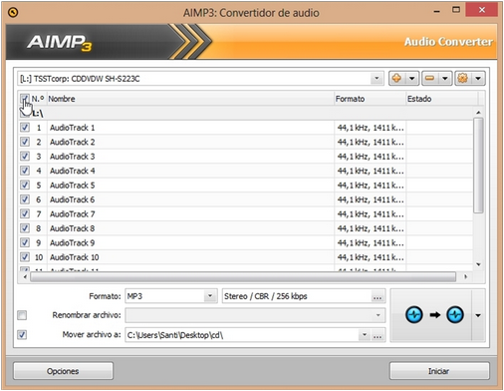The width and height of the screenshot is (504, 391).
Task: Select the AudioTrack 4 row name
Action: point(73,171)
